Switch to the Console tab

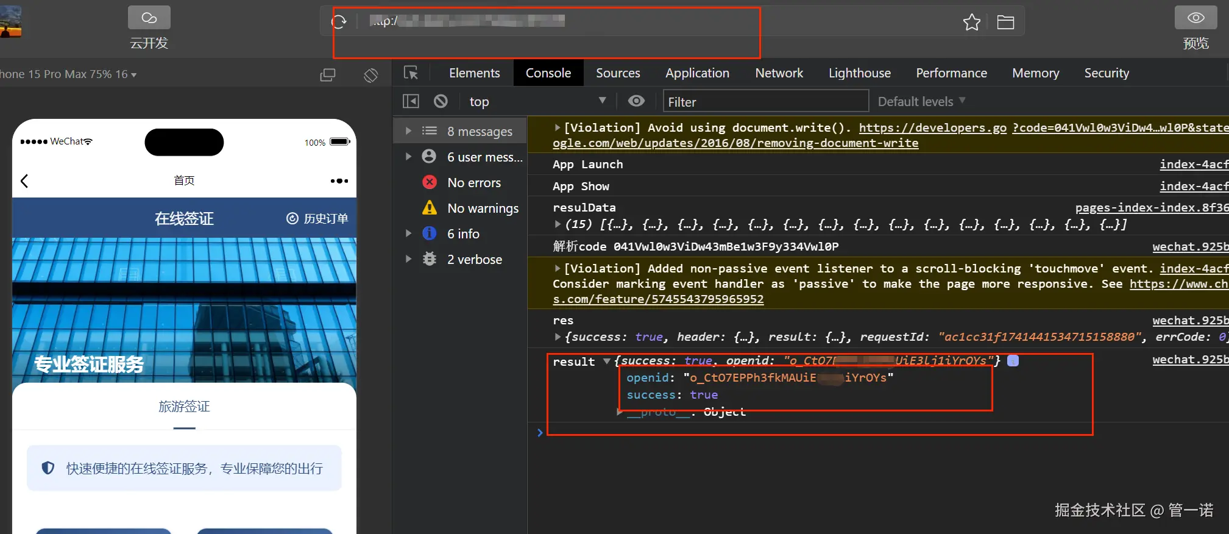pyautogui.click(x=548, y=73)
